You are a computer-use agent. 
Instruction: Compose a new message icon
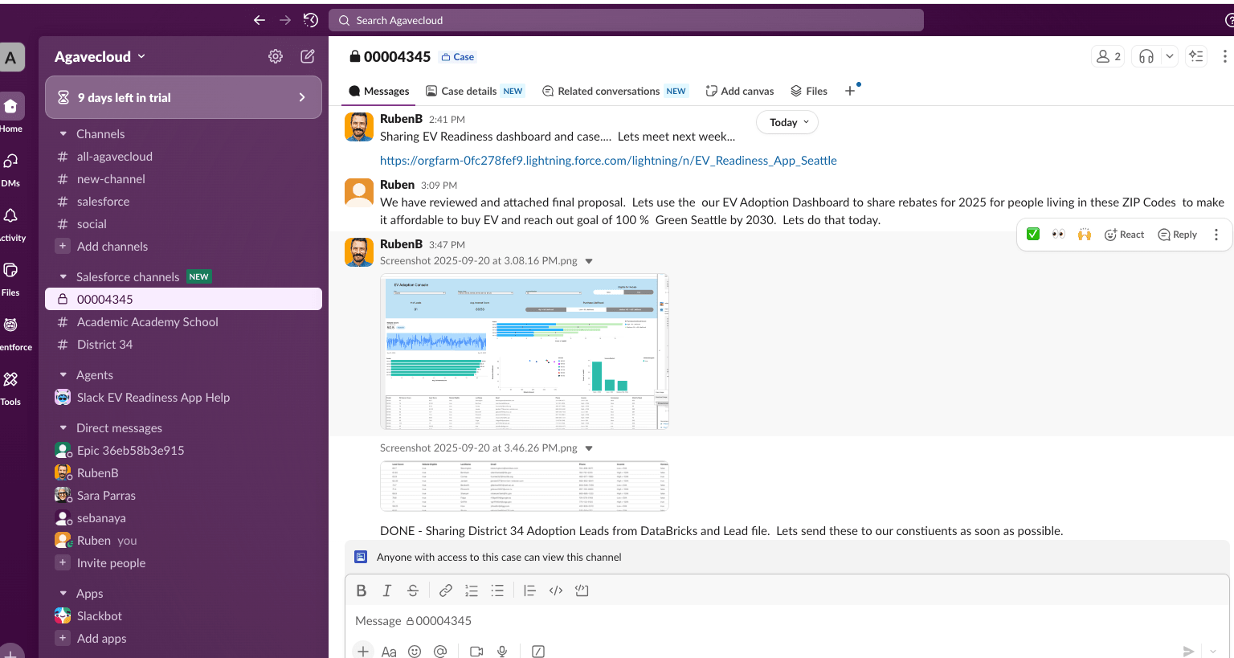pyautogui.click(x=308, y=56)
